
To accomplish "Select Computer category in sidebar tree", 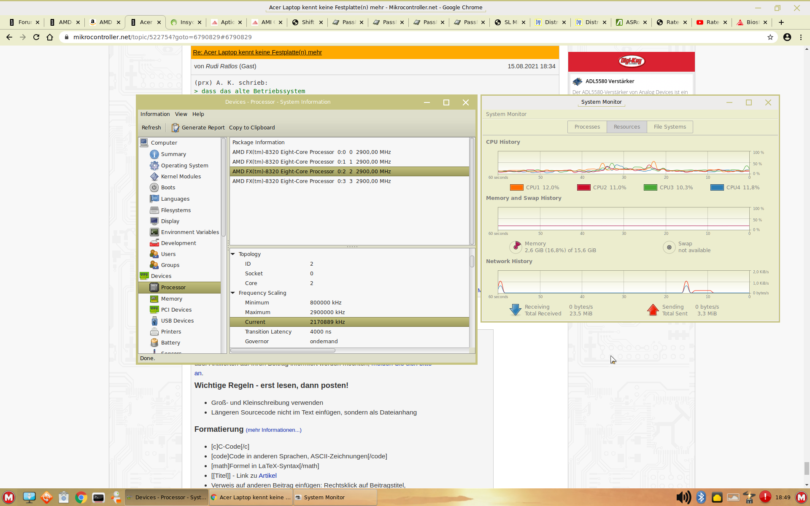I will [164, 143].
